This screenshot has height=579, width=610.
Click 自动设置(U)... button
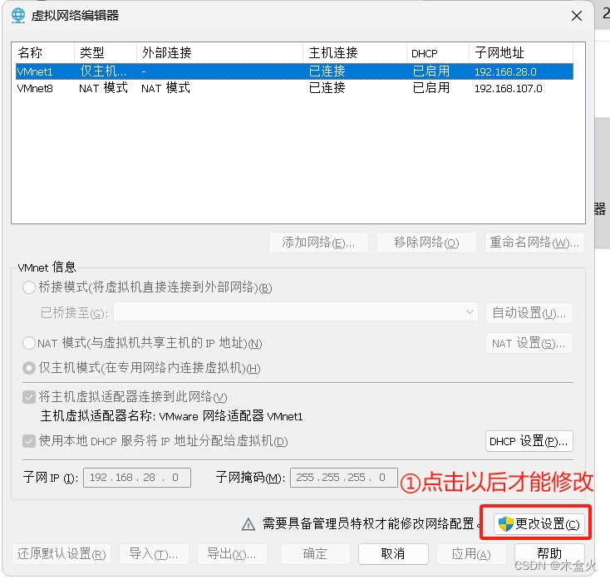(529, 313)
